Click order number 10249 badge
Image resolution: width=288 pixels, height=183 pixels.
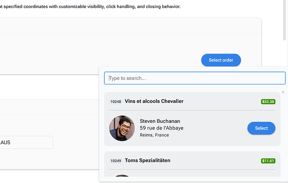pyautogui.click(x=116, y=161)
